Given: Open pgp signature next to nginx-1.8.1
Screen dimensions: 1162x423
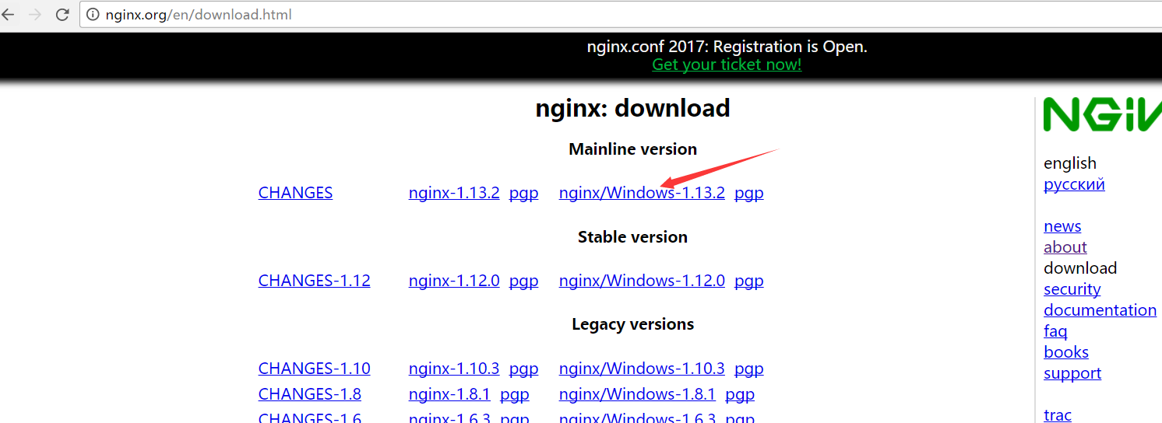Looking at the screenshot, I should click(x=514, y=395).
